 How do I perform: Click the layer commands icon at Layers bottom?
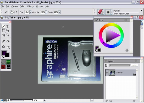[x=107, y=101]
